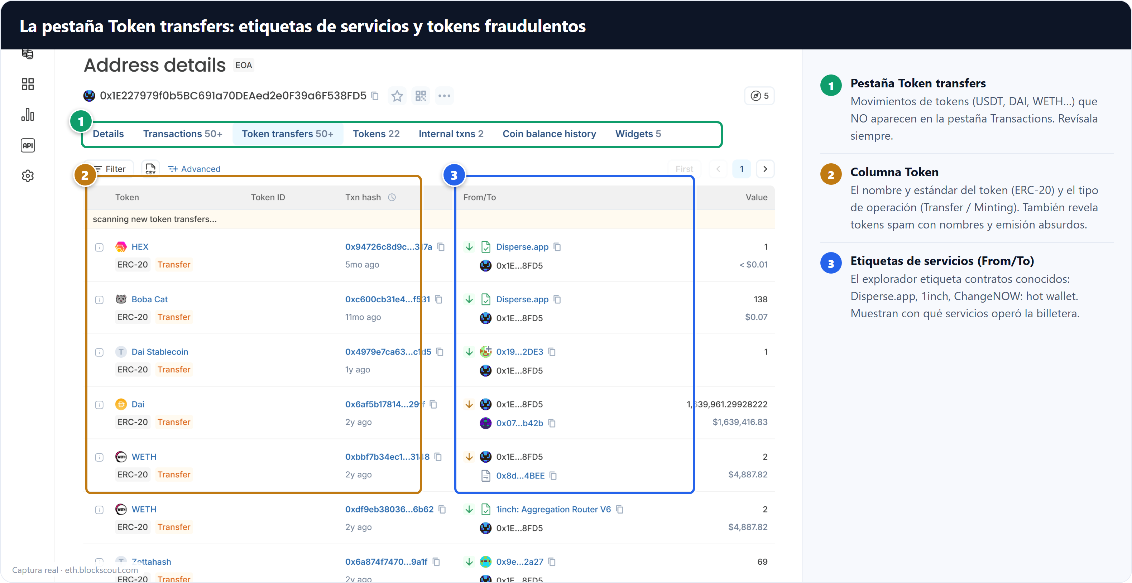Open the HEX token link
Image resolution: width=1132 pixels, height=583 pixels.
tap(140, 247)
